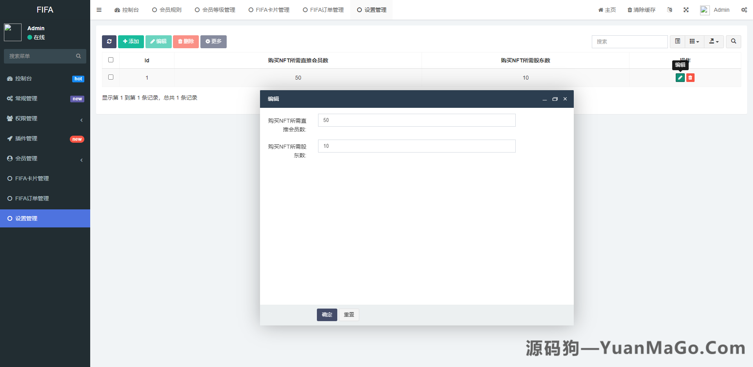Click the 确定 button in the edit dialog
Image resolution: width=753 pixels, height=367 pixels.
[327, 314]
